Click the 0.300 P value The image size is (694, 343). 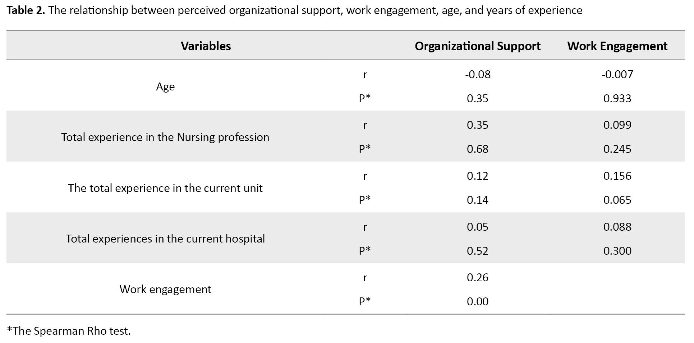617,251
